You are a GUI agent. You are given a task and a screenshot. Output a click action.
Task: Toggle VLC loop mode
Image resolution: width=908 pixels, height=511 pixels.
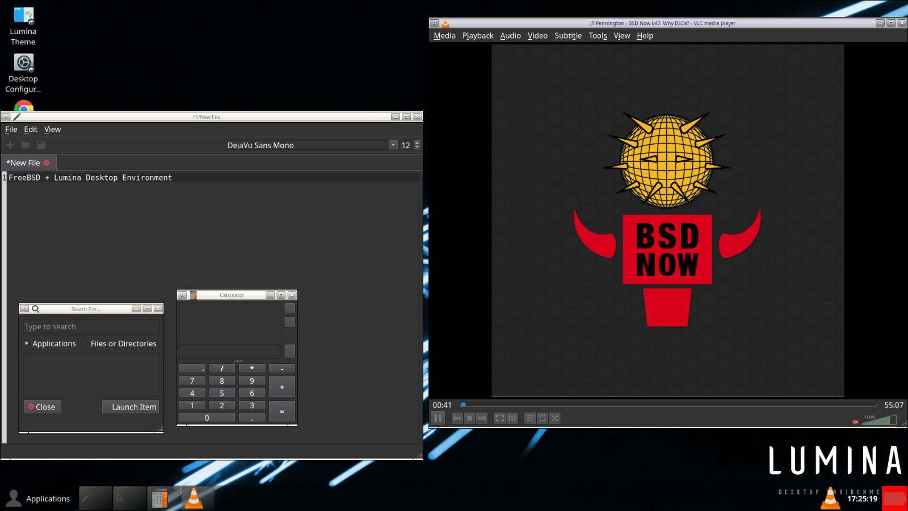543,418
